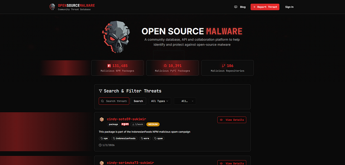Image resolution: width=345 pixels, height=165 pixels.
Task: Focus the Search threats input field
Action: click(x=114, y=101)
